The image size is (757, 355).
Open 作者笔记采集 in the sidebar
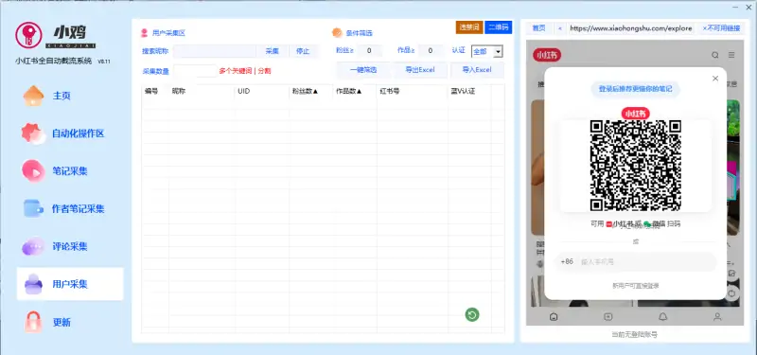click(78, 208)
